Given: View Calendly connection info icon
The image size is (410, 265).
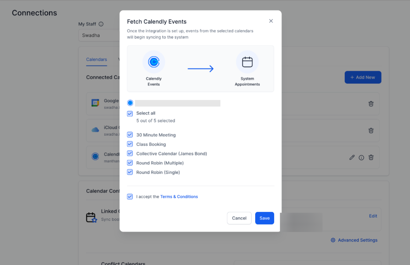Looking at the screenshot, I should click(361, 157).
